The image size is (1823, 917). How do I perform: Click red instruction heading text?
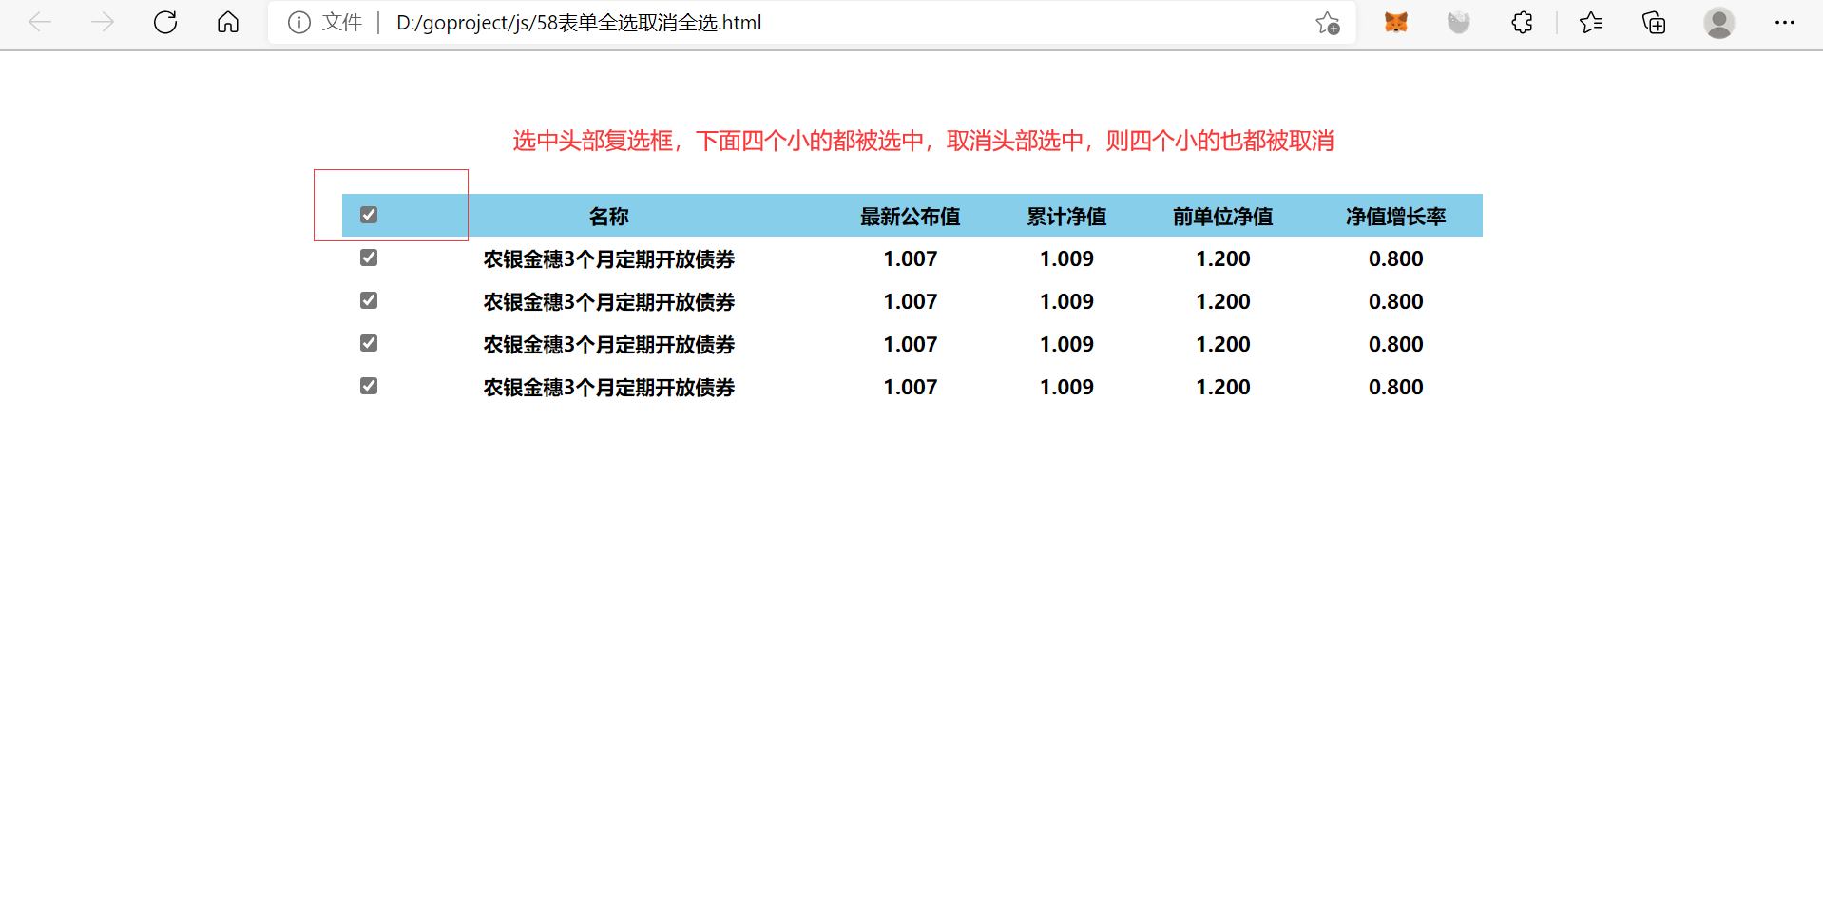pos(923,141)
